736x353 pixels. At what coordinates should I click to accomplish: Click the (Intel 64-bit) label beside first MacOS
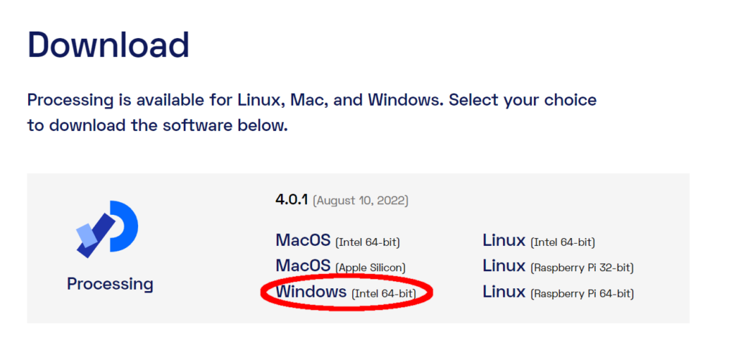367,242
